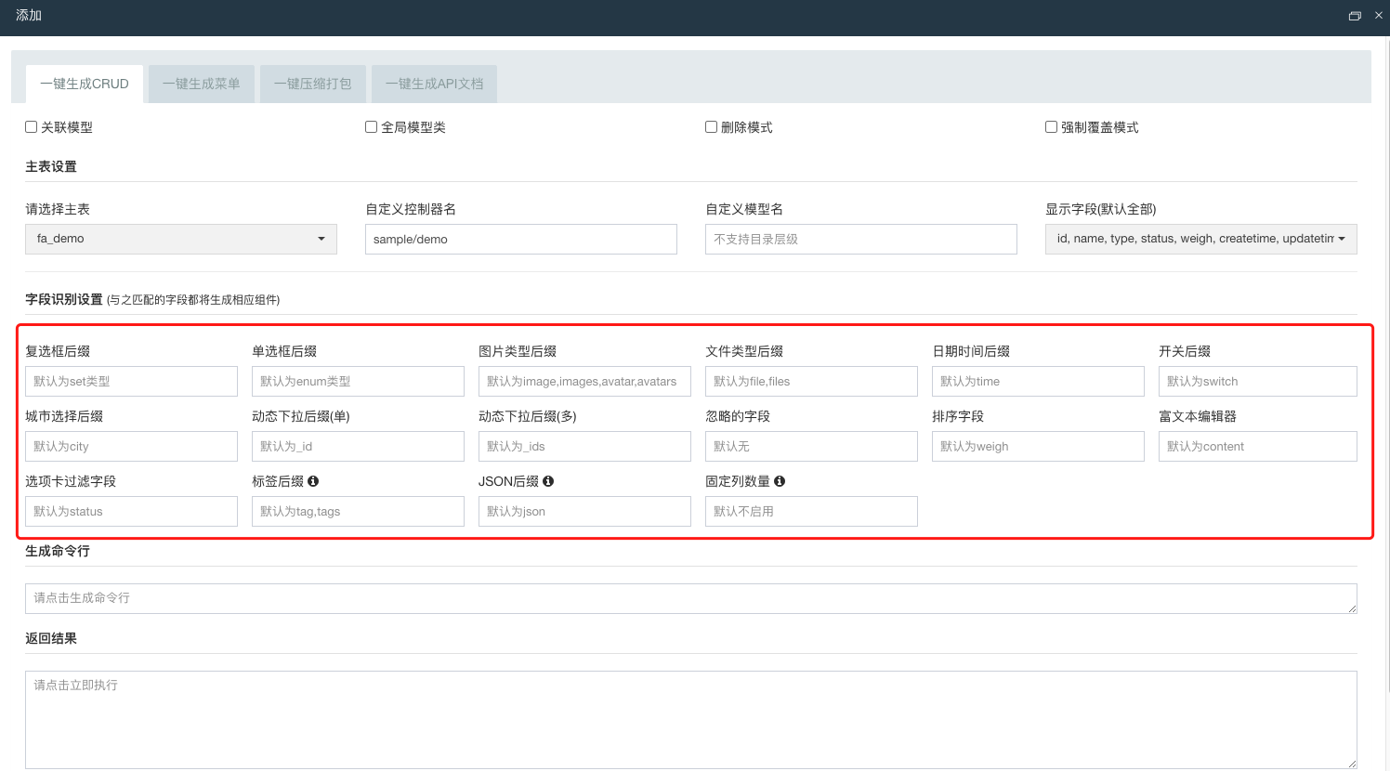Click the 动态下拉后缀(多) input
This screenshot has width=1390, height=771.
click(x=584, y=446)
